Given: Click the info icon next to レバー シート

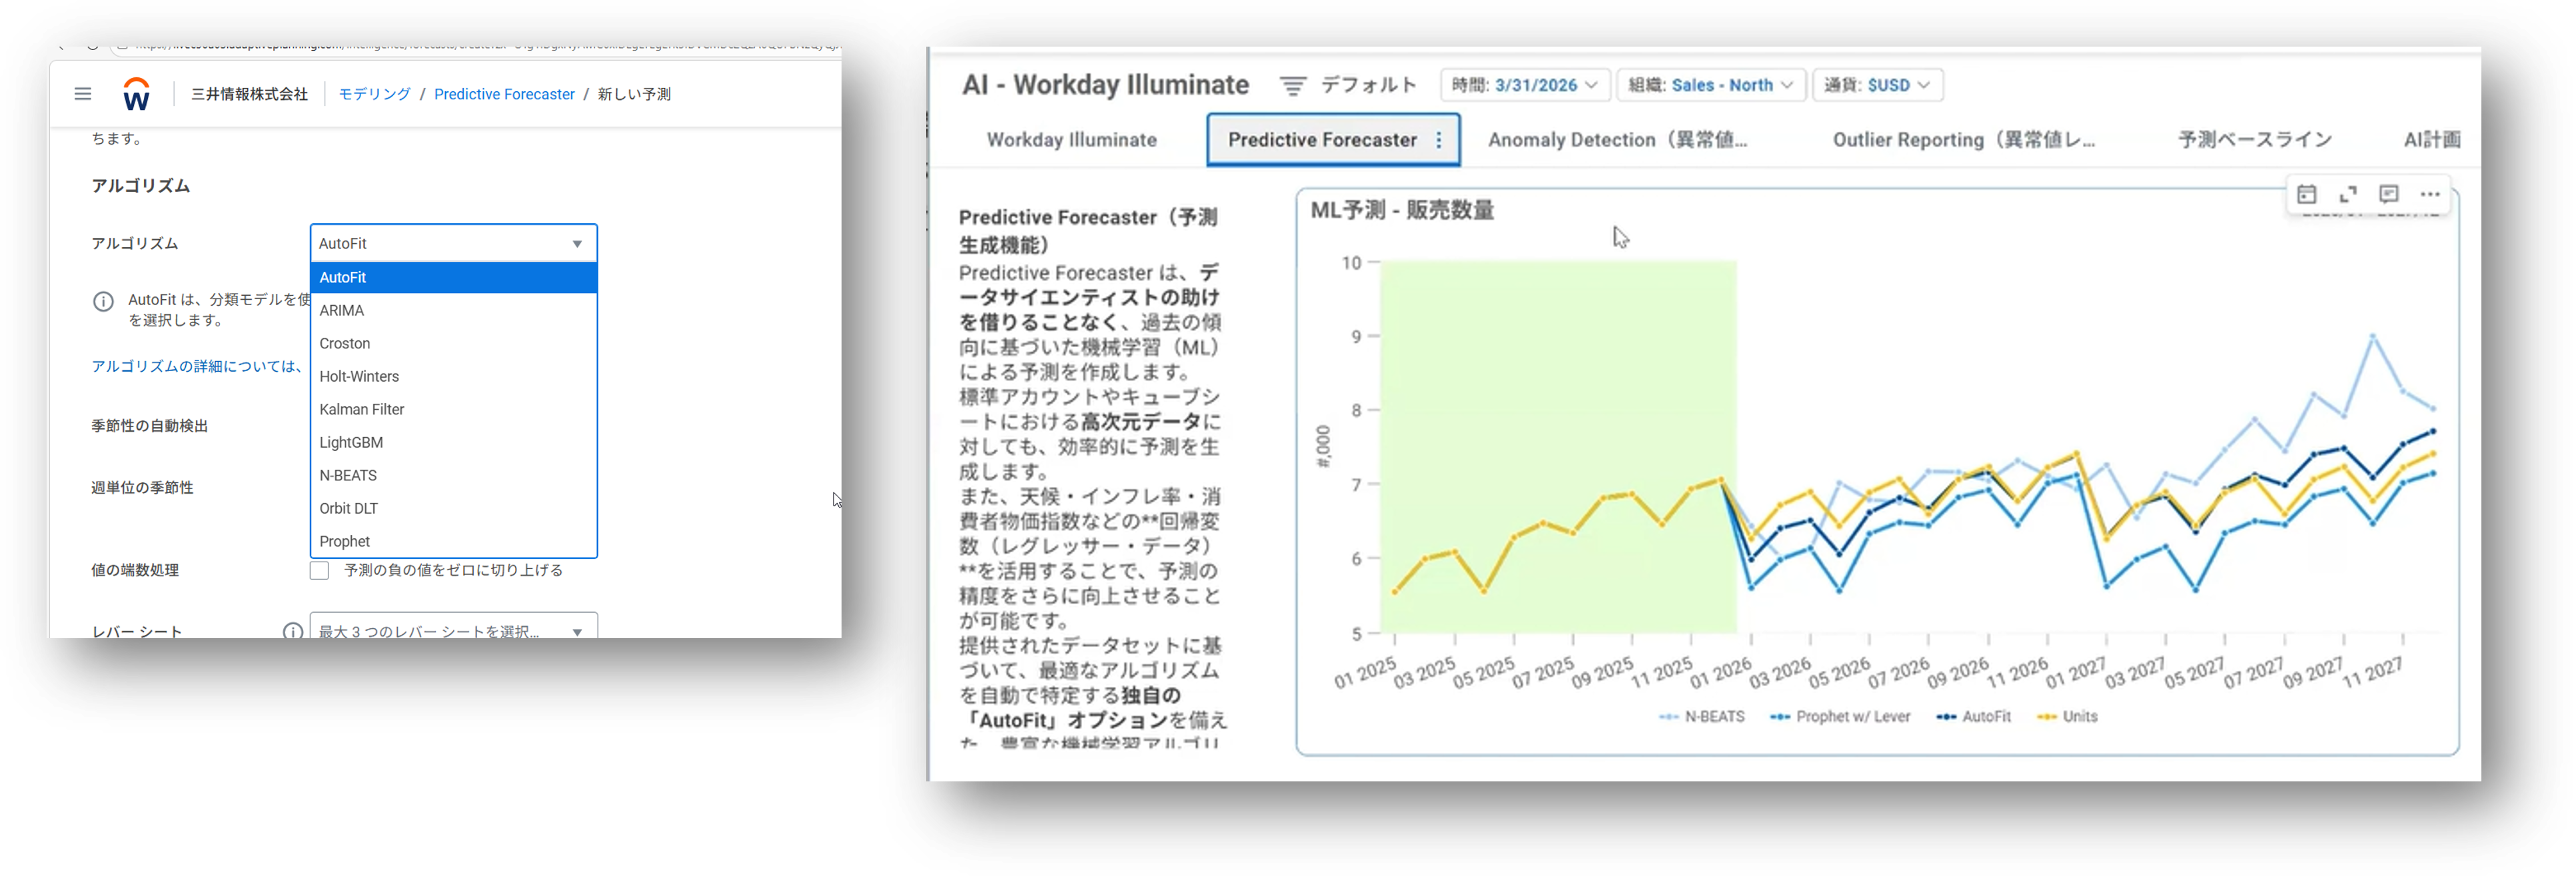Looking at the screenshot, I should click(293, 631).
